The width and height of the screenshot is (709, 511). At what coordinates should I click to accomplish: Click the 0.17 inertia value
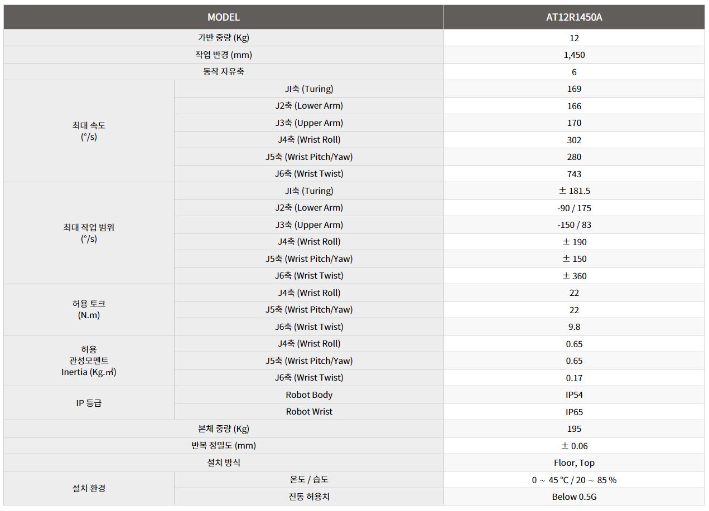[x=574, y=378]
